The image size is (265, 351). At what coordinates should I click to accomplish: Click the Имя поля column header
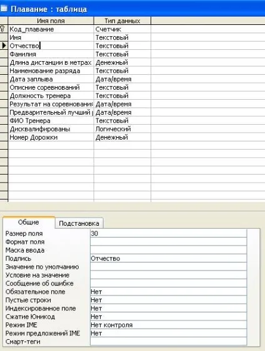click(x=51, y=21)
